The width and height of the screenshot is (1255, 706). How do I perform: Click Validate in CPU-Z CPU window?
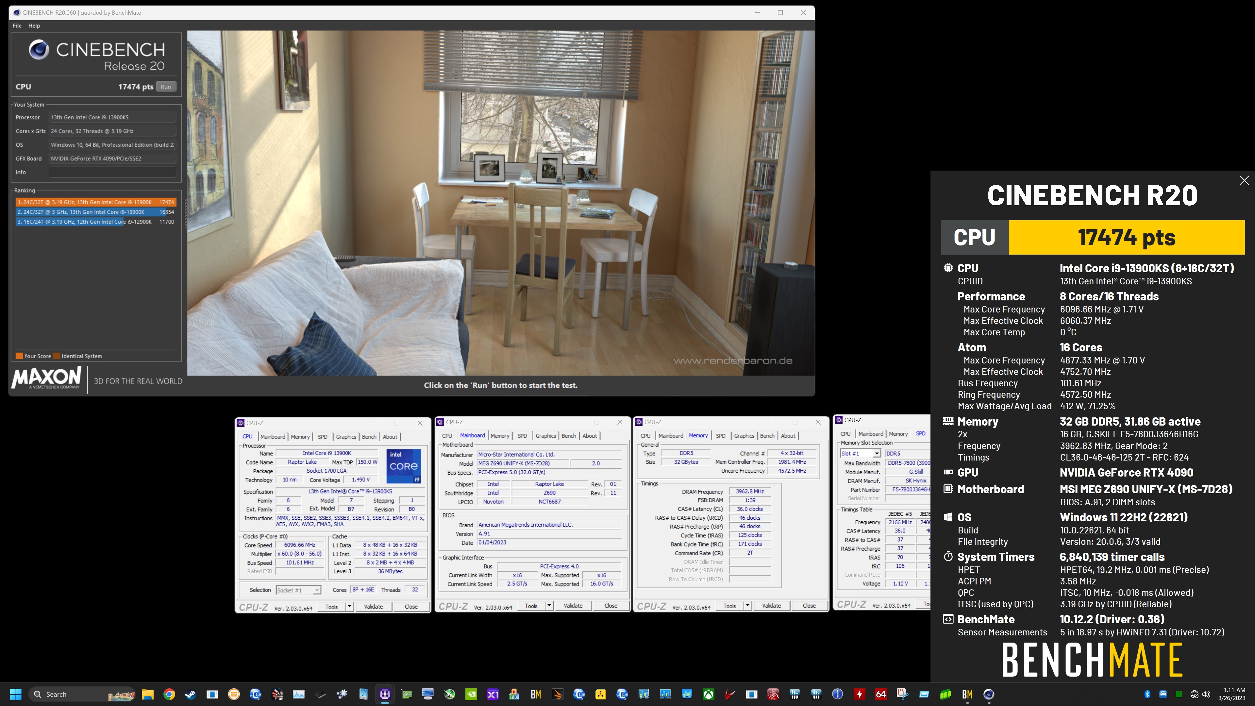pos(373,607)
